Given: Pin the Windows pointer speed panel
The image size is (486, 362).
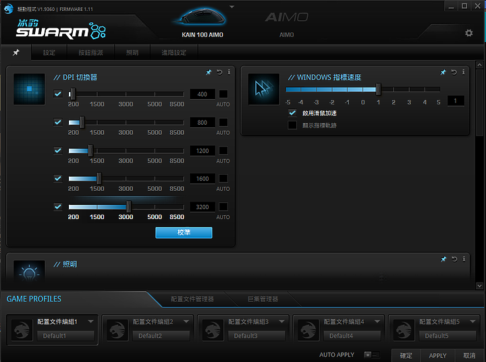Looking at the screenshot, I should point(443,72).
